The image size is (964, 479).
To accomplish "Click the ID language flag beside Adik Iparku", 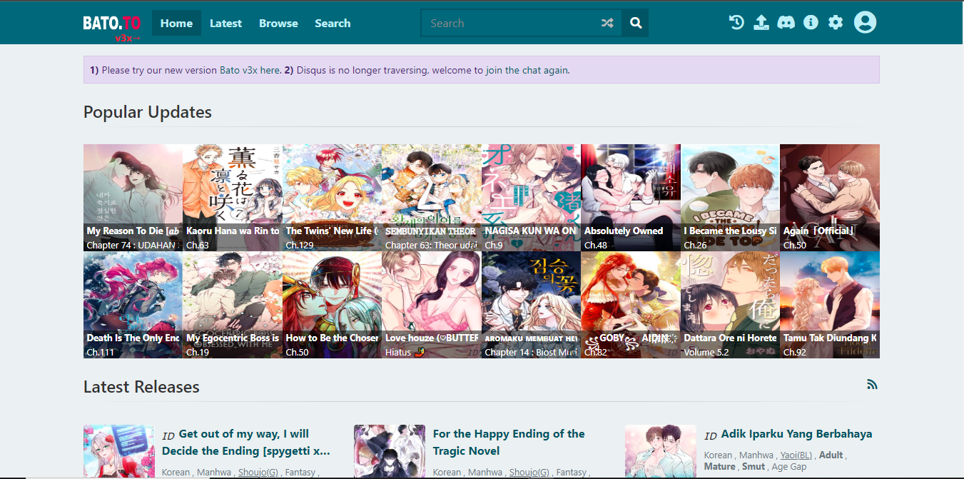I will click(711, 435).
